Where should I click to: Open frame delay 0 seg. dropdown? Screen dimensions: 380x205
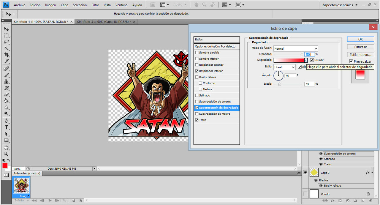[x=25, y=196]
